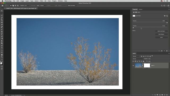Image resolution: width=170 pixels, height=96 pixels.
Task: Select the Dodge tool
Action: 2,43
